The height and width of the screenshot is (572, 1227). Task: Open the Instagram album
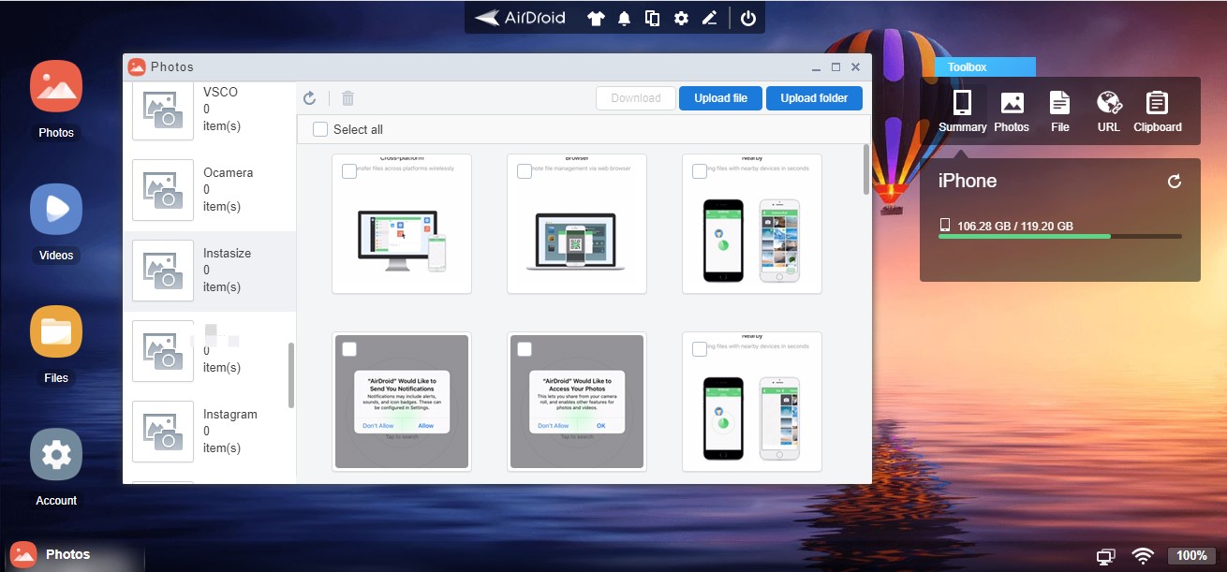click(210, 432)
